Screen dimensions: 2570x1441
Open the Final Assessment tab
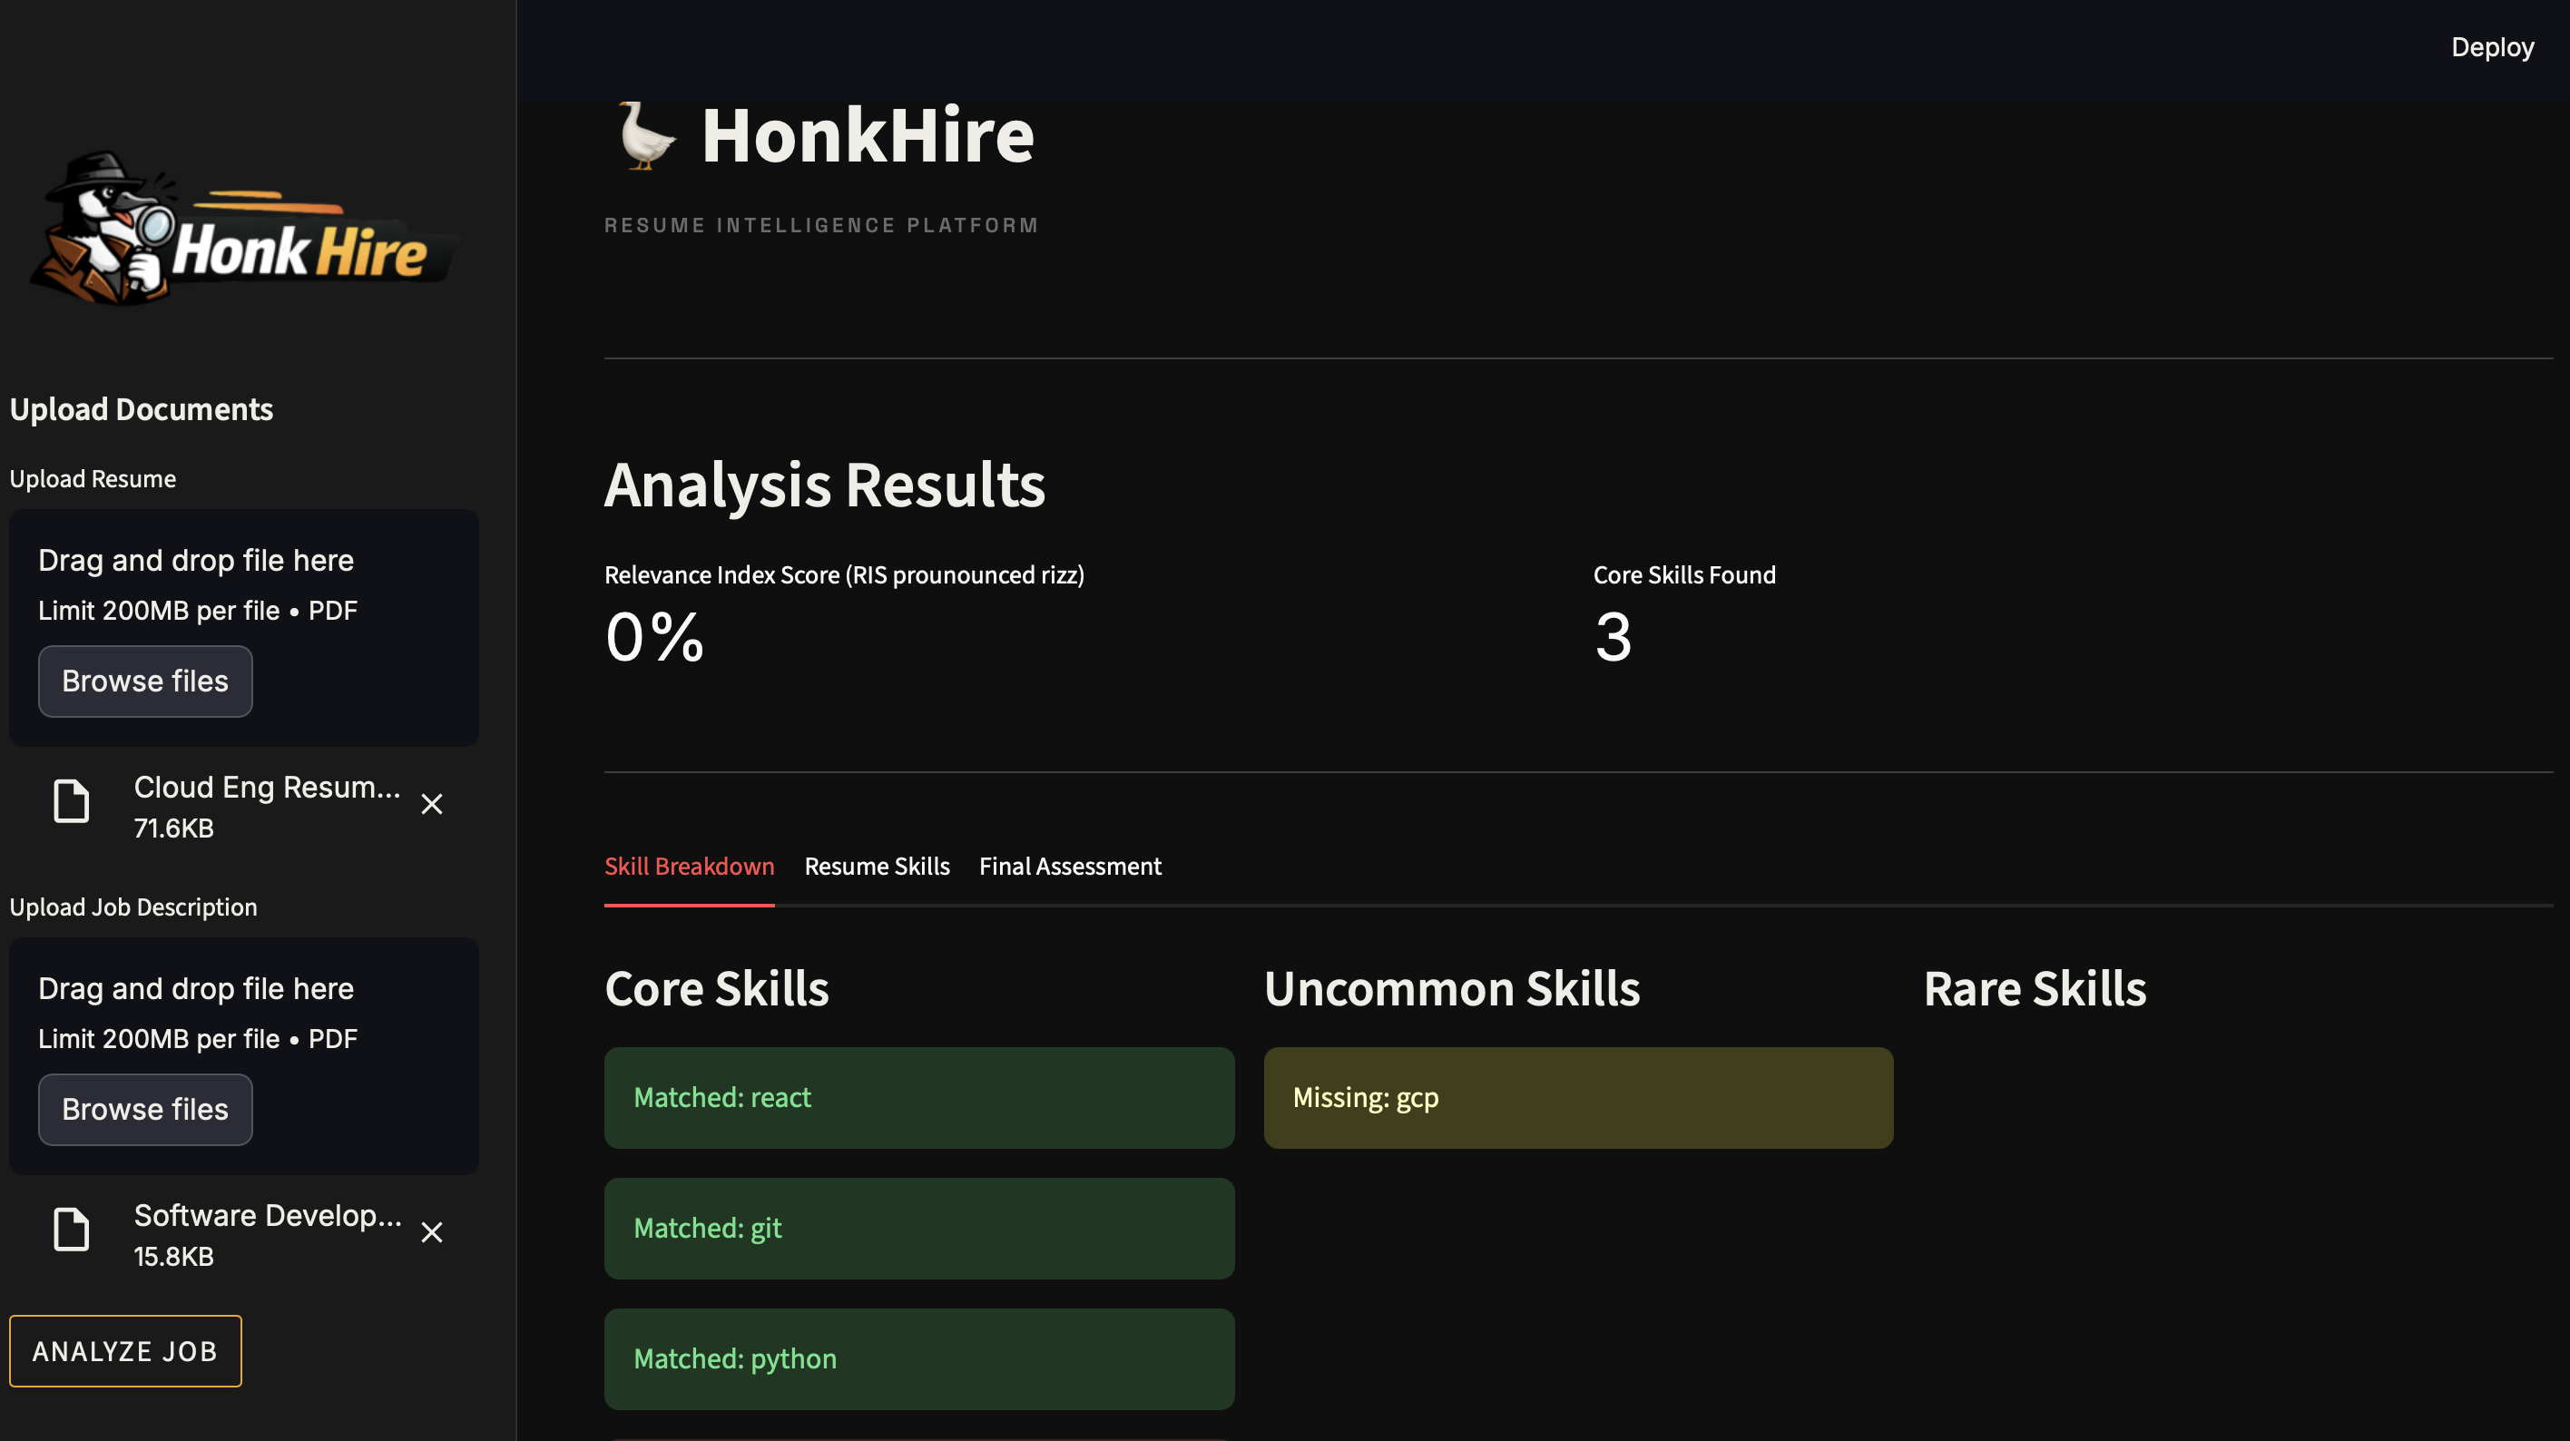[1070, 867]
